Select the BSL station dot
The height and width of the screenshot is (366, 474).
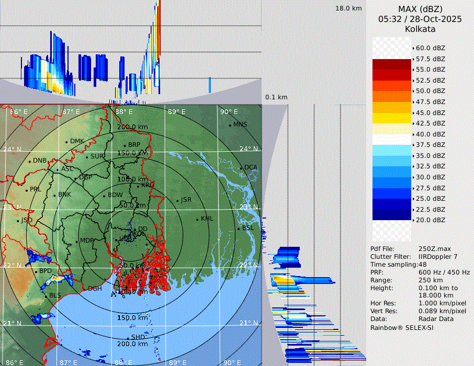(x=239, y=228)
